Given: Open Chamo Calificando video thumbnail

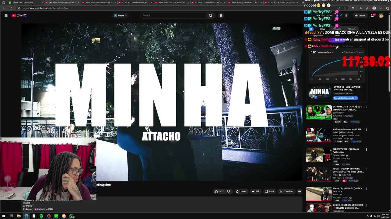Looking at the screenshot, I should point(319,112).
